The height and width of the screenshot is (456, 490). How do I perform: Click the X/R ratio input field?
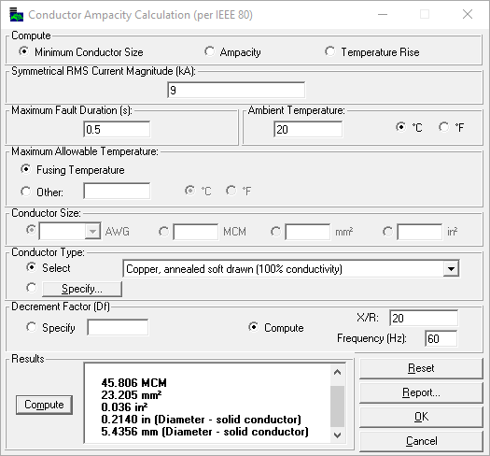click(424, 318)
